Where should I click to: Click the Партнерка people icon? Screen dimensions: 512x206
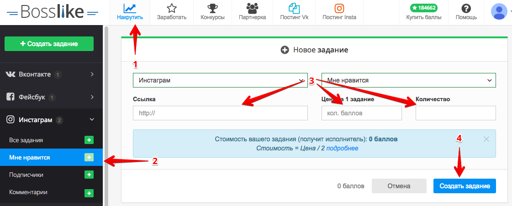252,8
